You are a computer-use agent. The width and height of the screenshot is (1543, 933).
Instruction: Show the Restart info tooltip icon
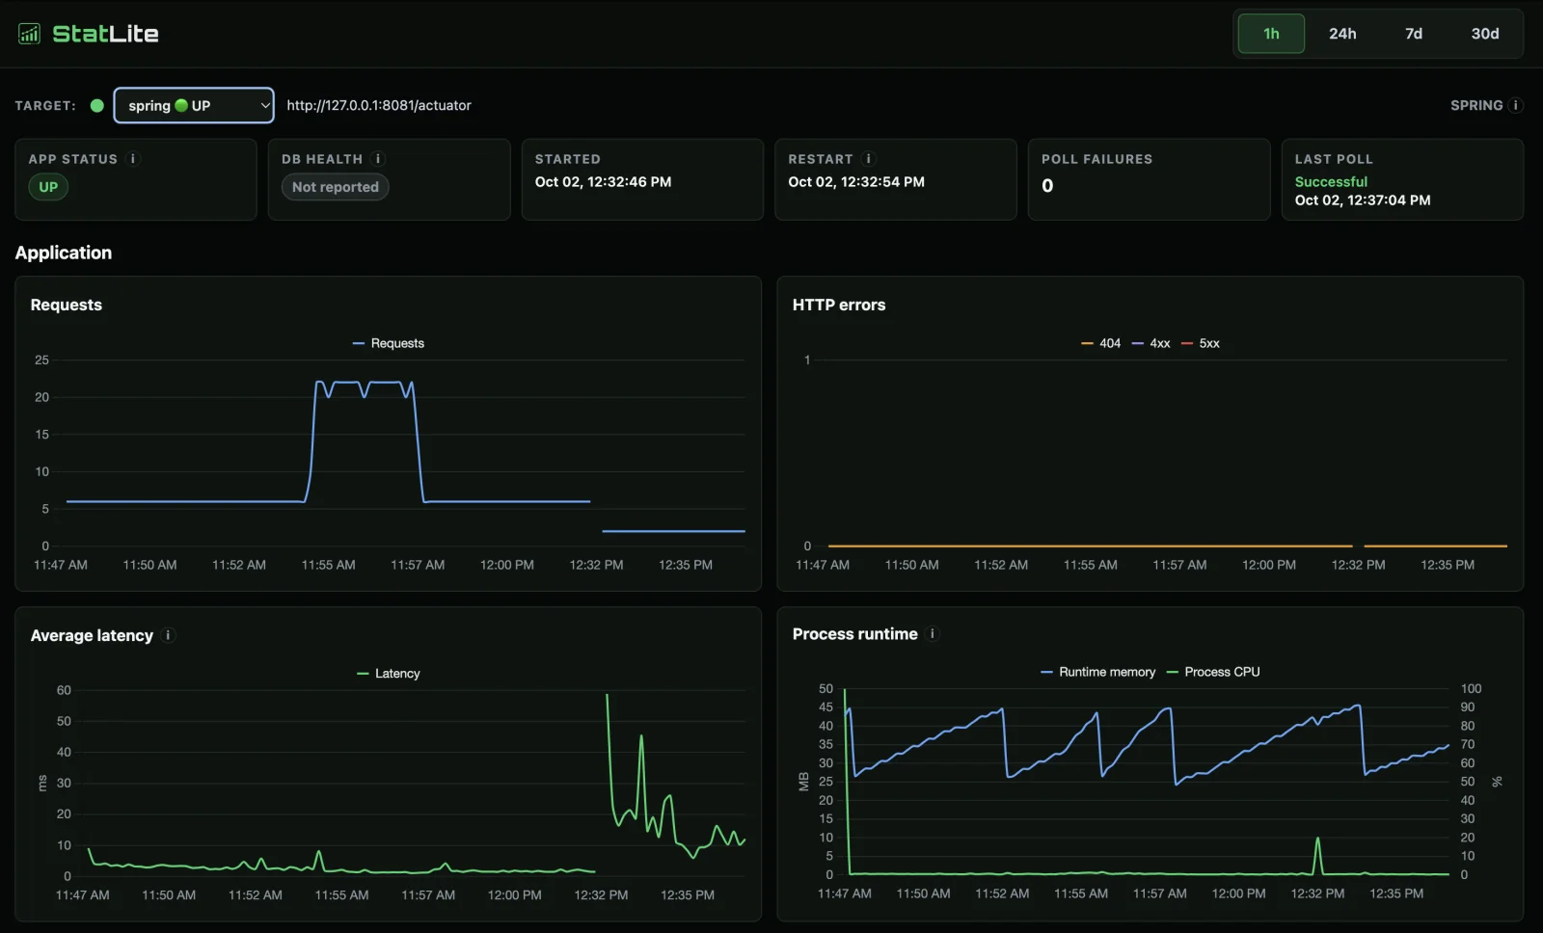[868, 159]
